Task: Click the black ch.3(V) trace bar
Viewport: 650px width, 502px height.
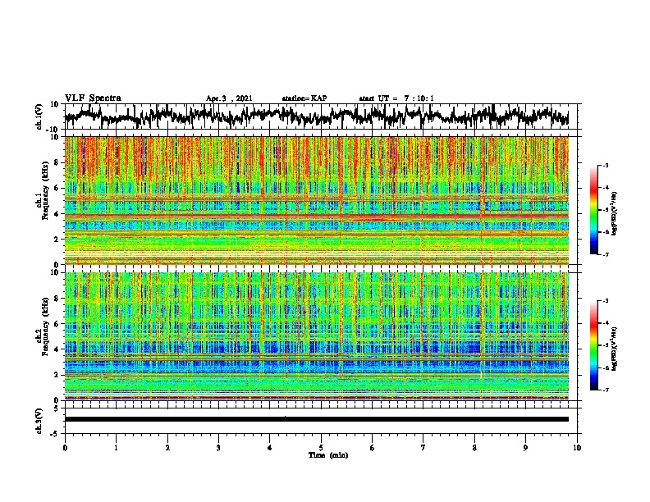Action: (x=317, y=419)
